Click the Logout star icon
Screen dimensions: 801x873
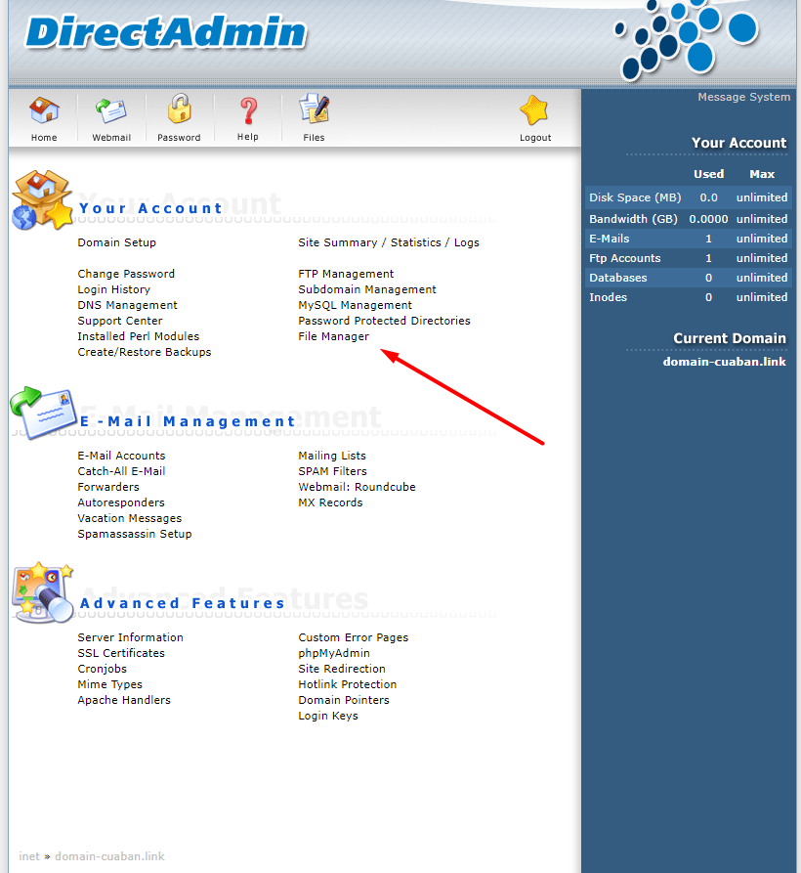point(534,109)
